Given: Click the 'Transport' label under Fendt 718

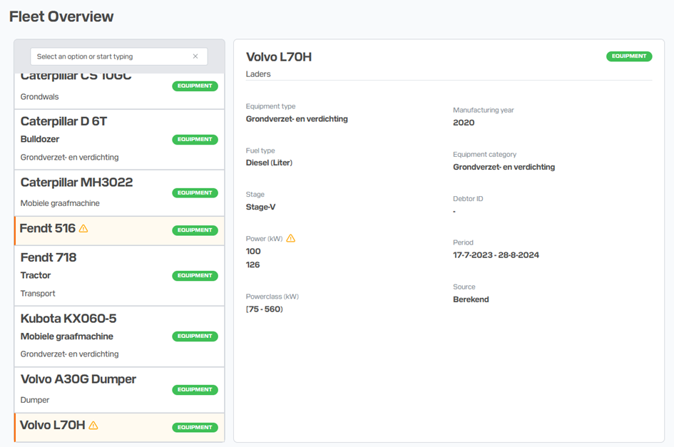Looking at the screenshot, I should [x=38, y=294].
